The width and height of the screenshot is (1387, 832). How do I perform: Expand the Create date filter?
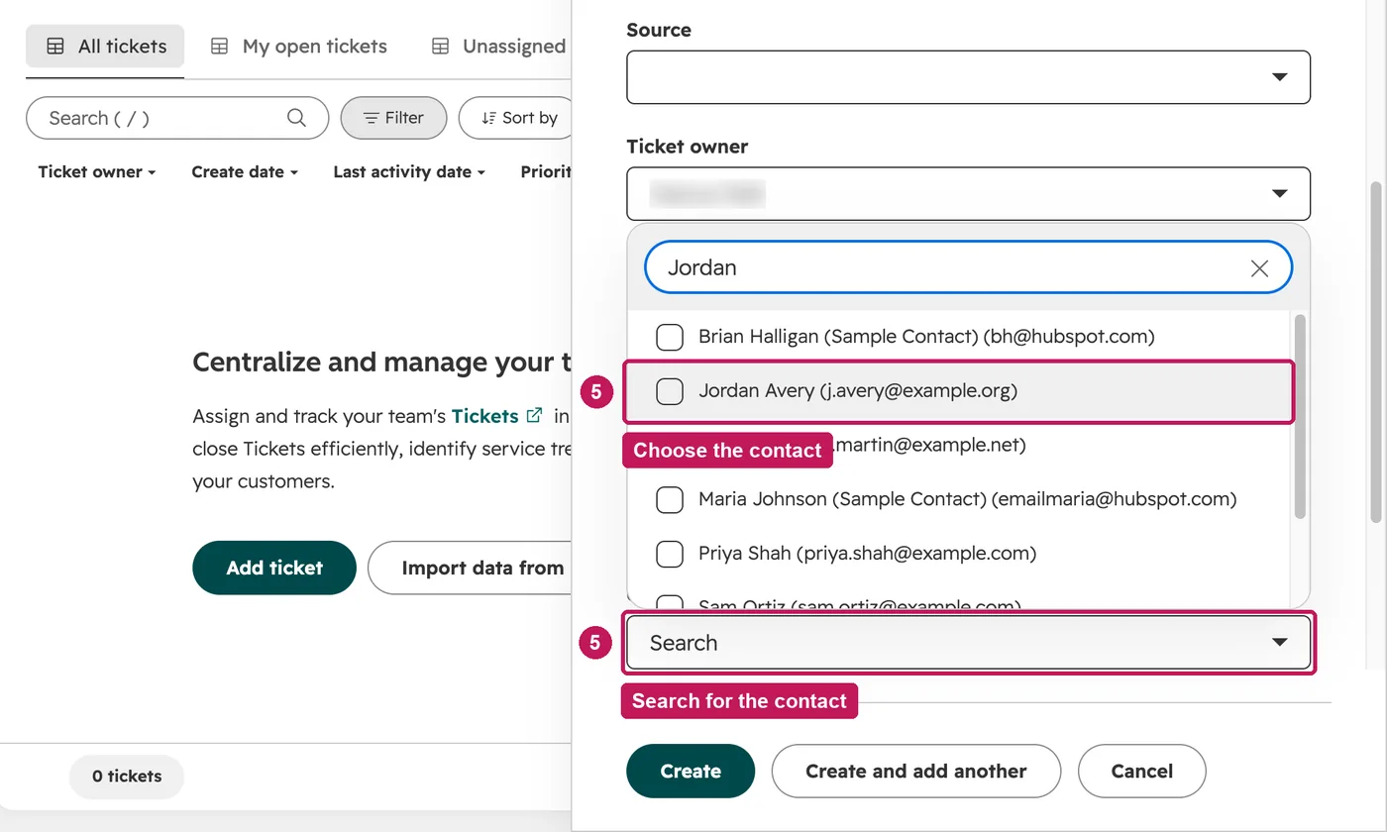coord(245,172)
